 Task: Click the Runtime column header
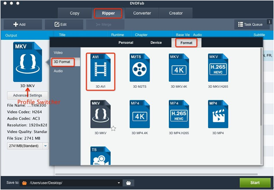[117, 35]
